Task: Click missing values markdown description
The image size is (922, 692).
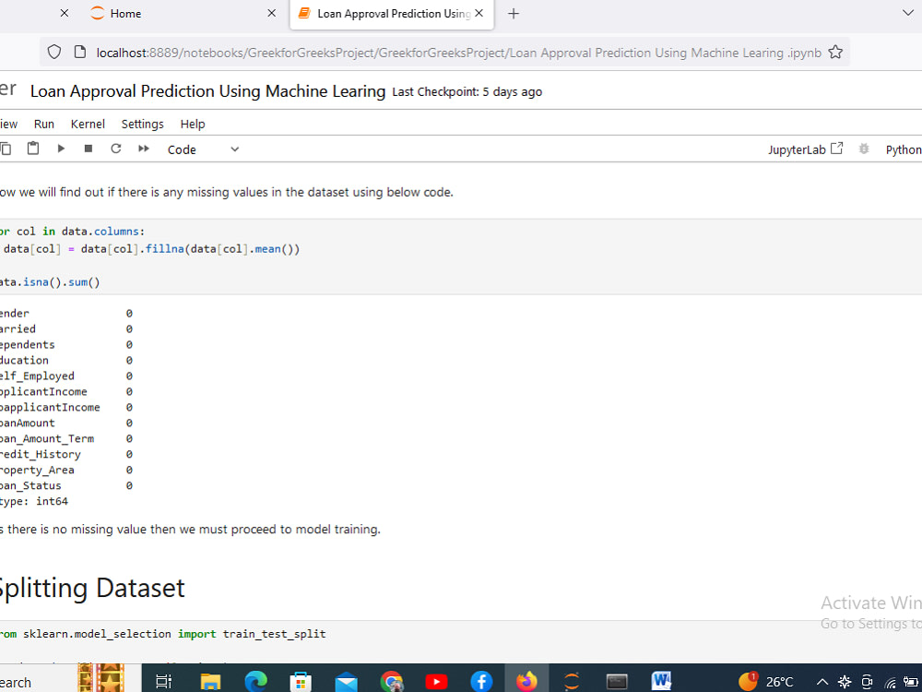Action: (x=227, y=193)
